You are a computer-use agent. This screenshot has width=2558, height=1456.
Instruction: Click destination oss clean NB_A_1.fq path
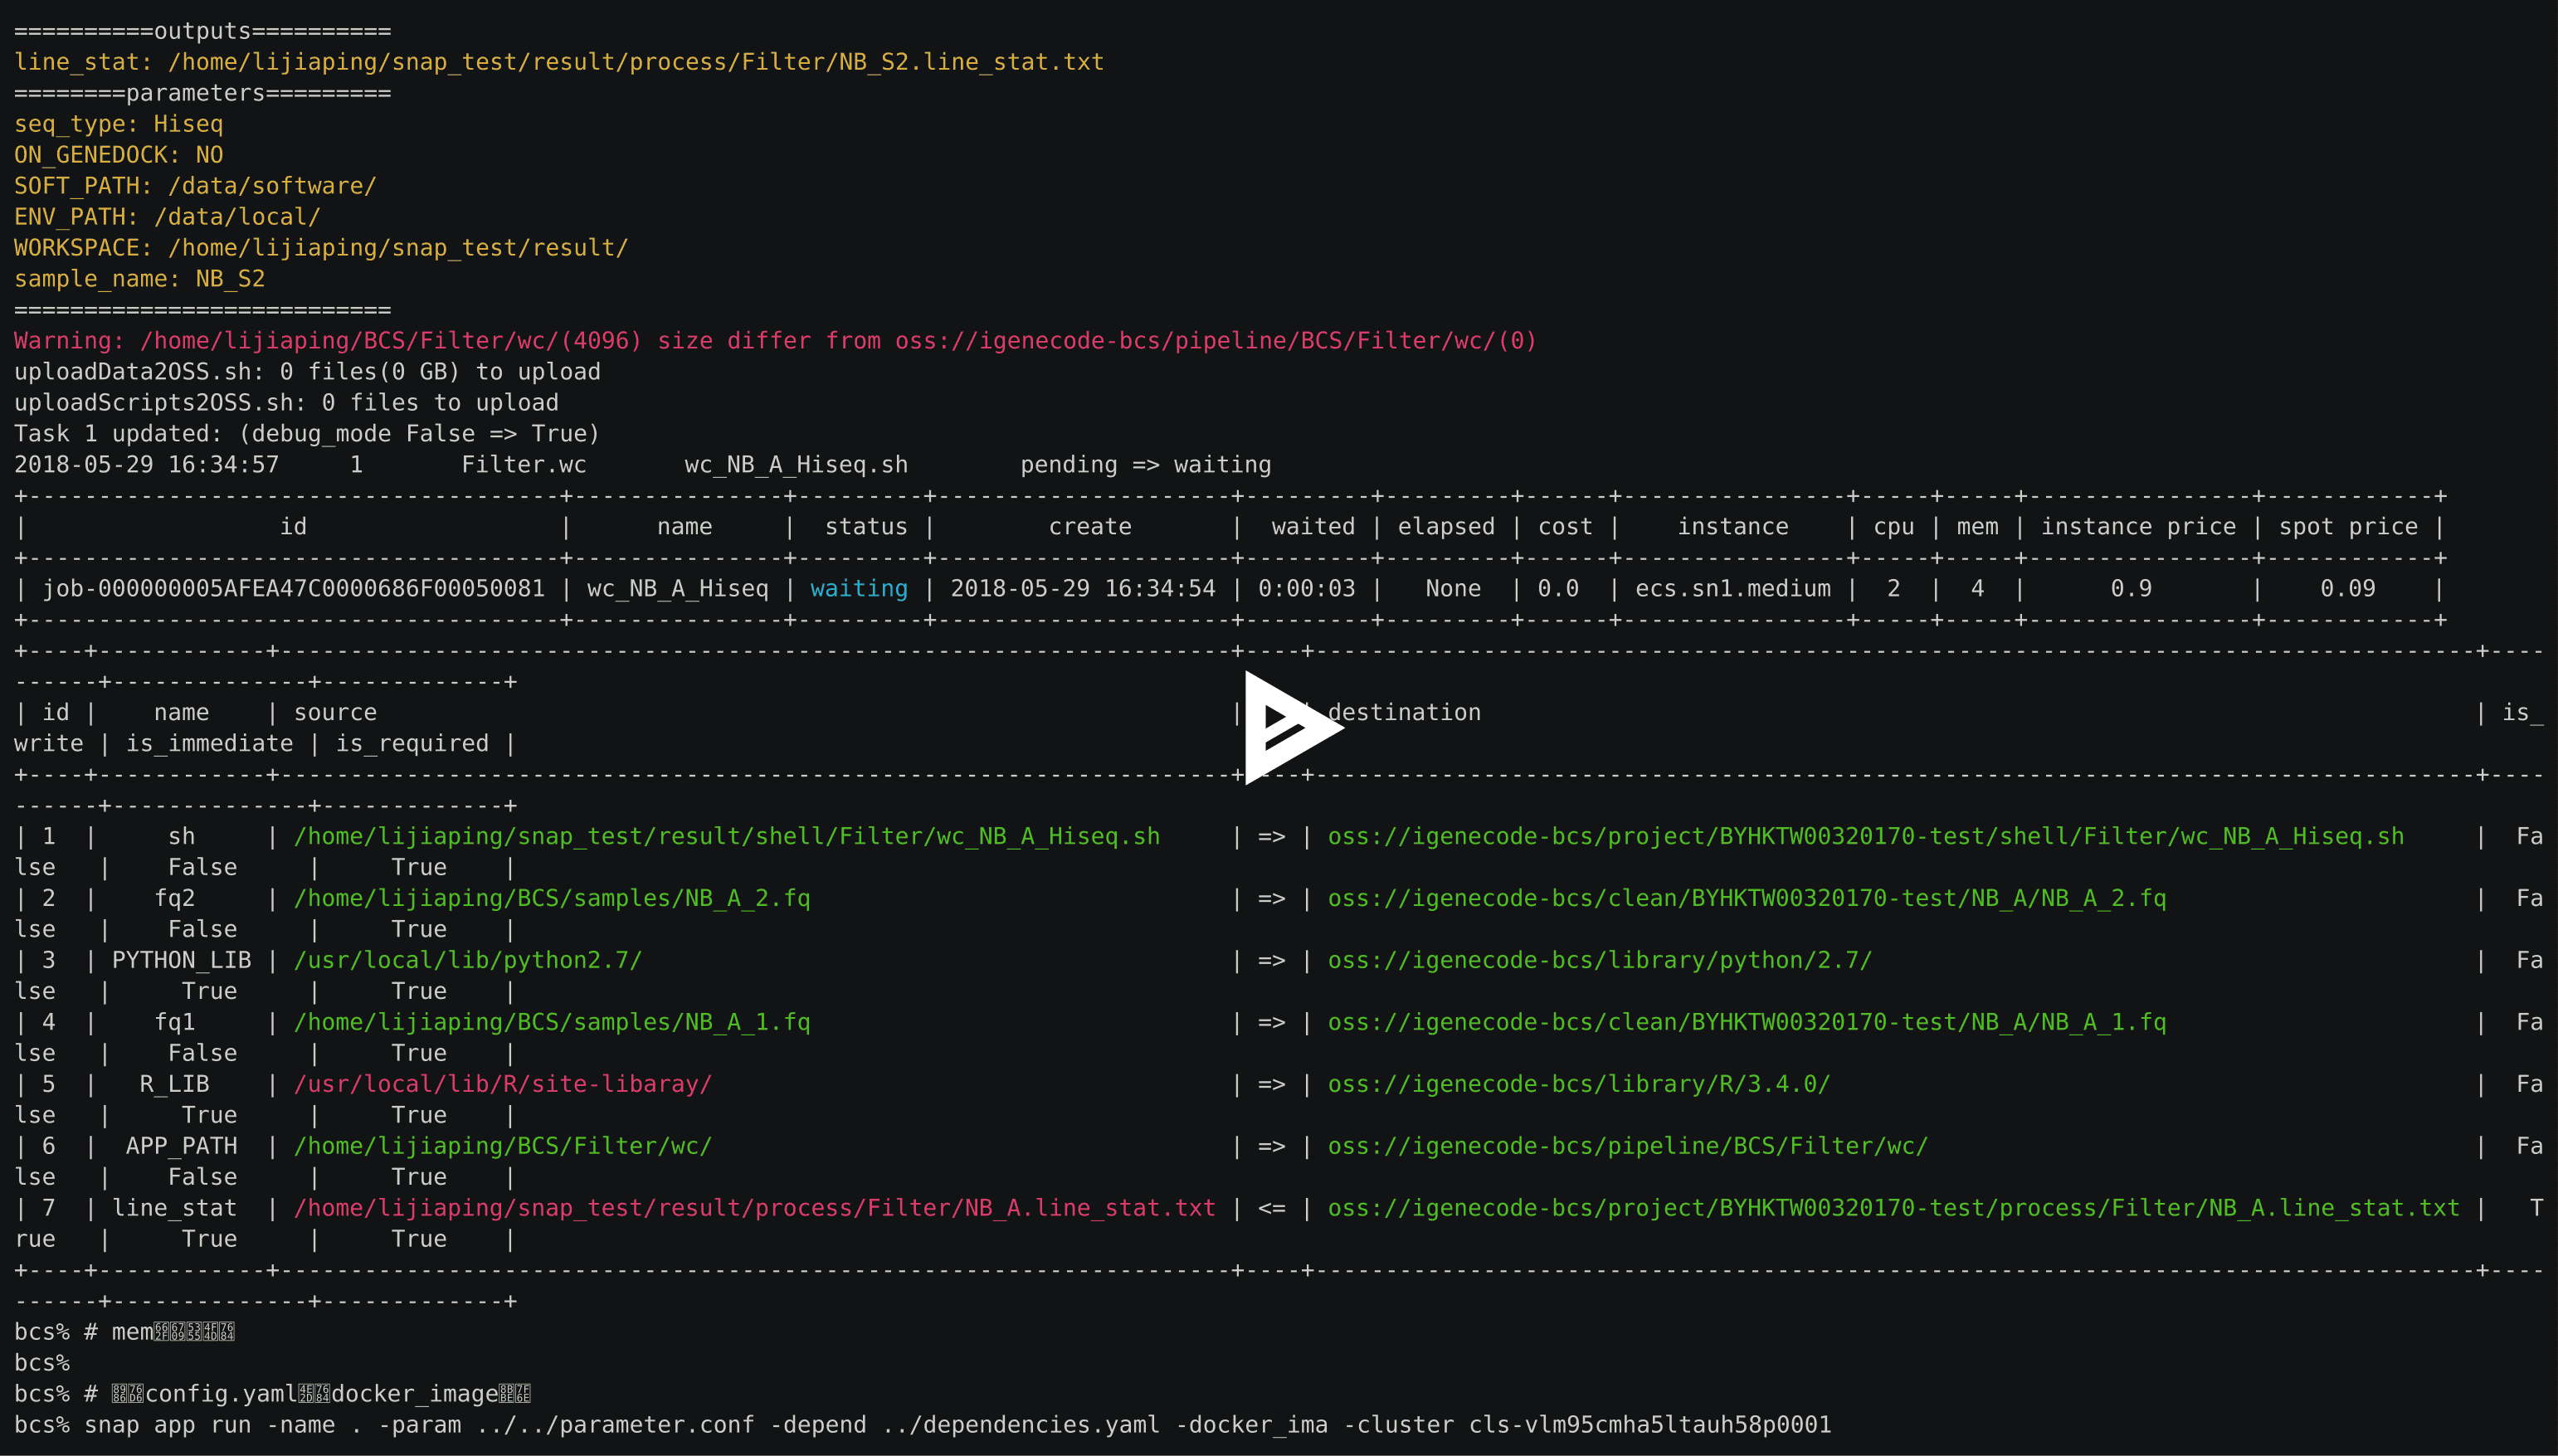pyautogui.click(x=1747, y=1023)
